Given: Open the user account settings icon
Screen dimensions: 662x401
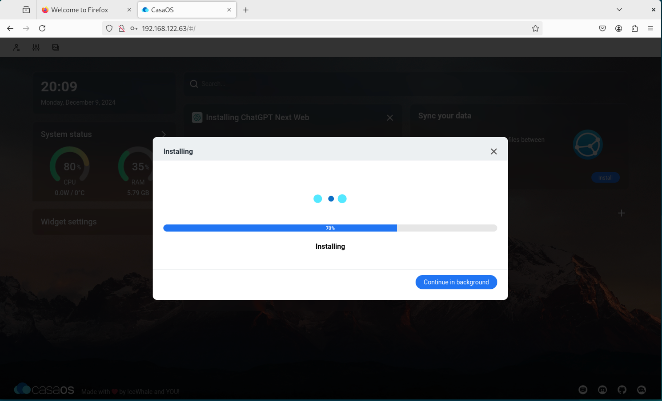Looking at the screenshot, I should coord(16,47).
